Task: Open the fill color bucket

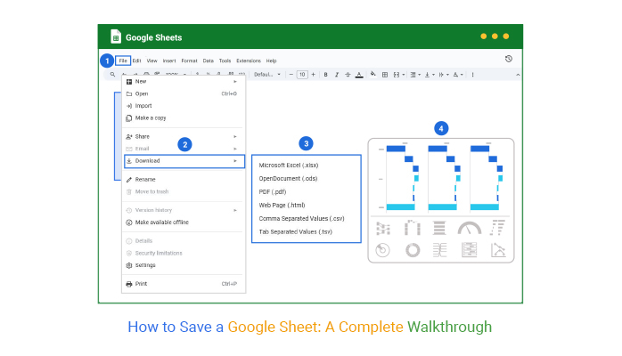Action: (x=372, y=74)
